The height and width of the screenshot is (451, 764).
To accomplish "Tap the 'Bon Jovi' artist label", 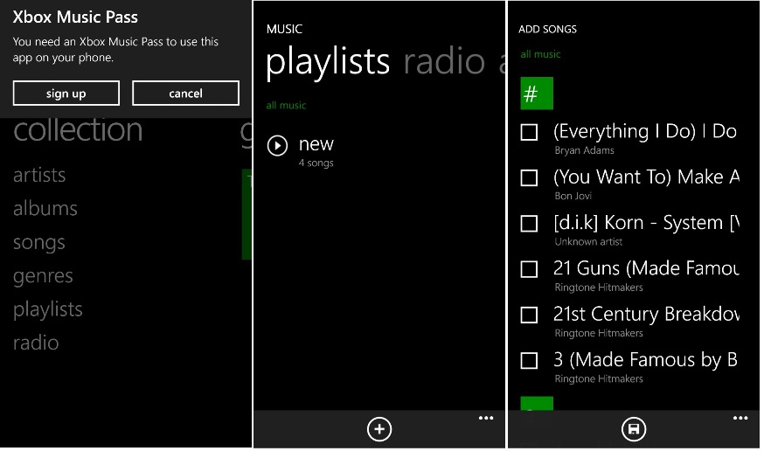I will pos(573,196).
